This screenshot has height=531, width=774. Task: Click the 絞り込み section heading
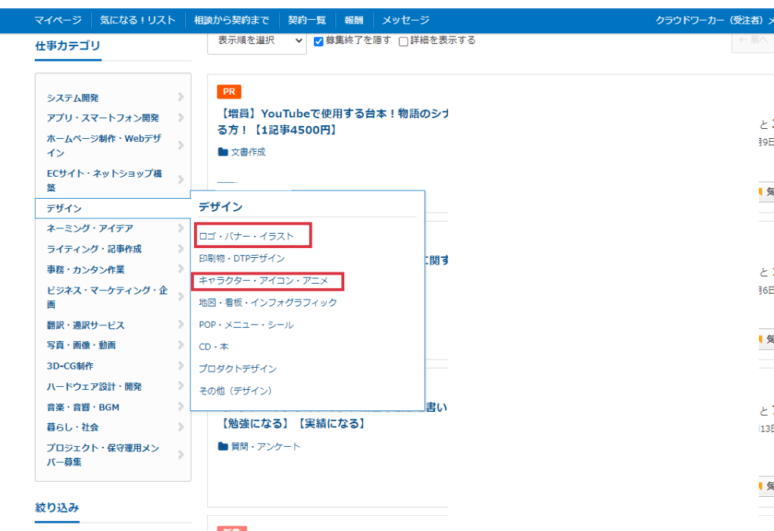tap(57, 507)
